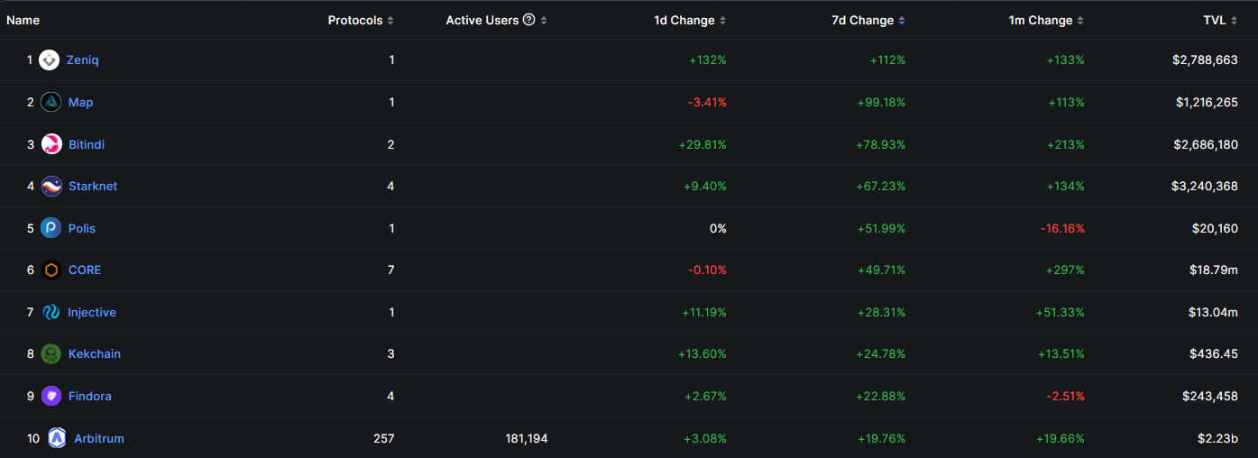Click Polis 1m change -16.16%
This screenshot has height=458, width=1258.
pyautogui.click(x=1062, y=228)
